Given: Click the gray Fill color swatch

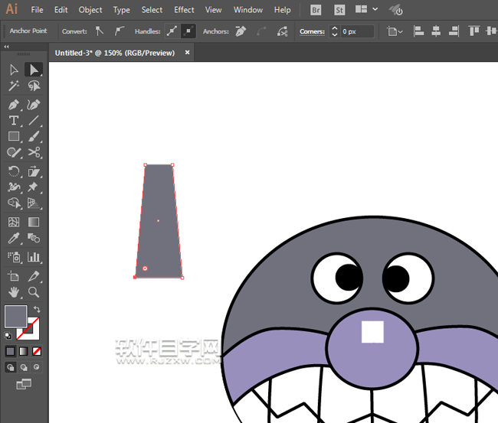Looking at the screenshot, I should tap(15, 316).
